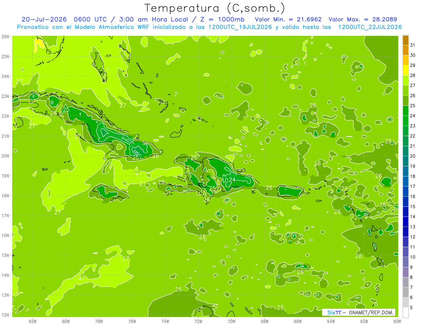422x326 pixels.
Task: Click the '62W' longitude axis label
Action: point(364,321)
